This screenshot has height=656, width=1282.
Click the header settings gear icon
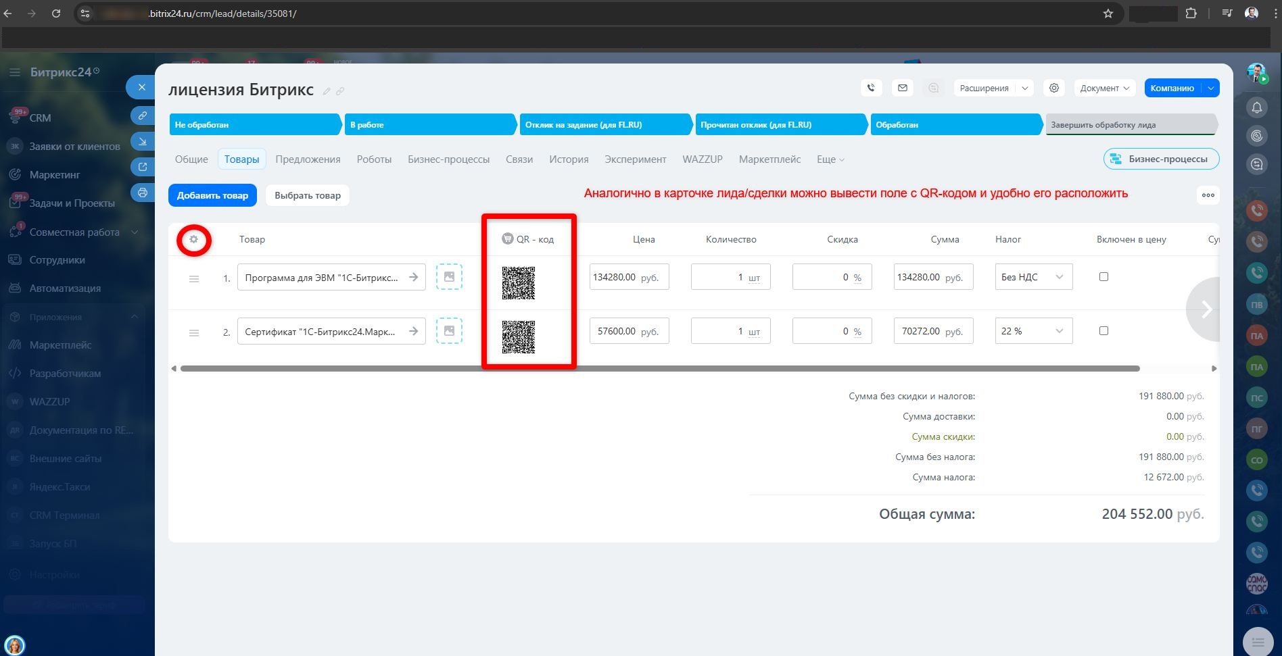click(1053, 88)
